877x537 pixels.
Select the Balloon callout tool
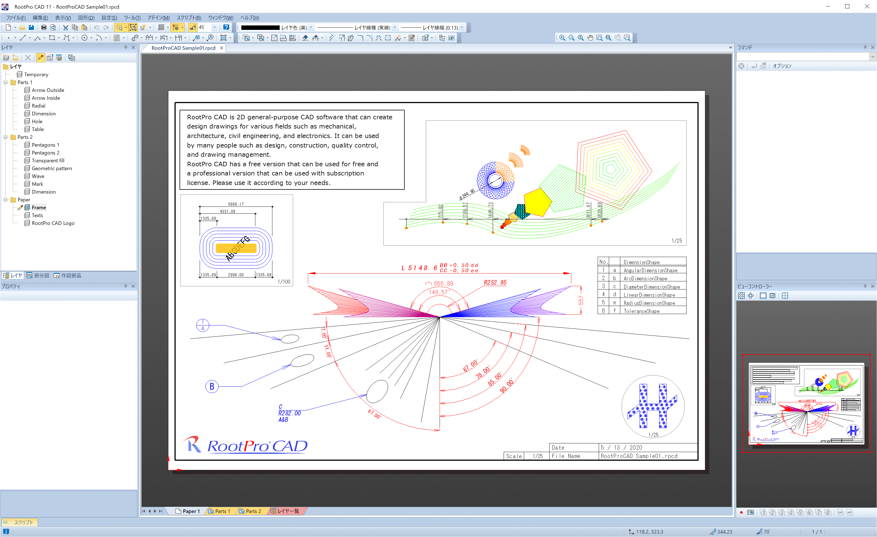click(210, 38)
